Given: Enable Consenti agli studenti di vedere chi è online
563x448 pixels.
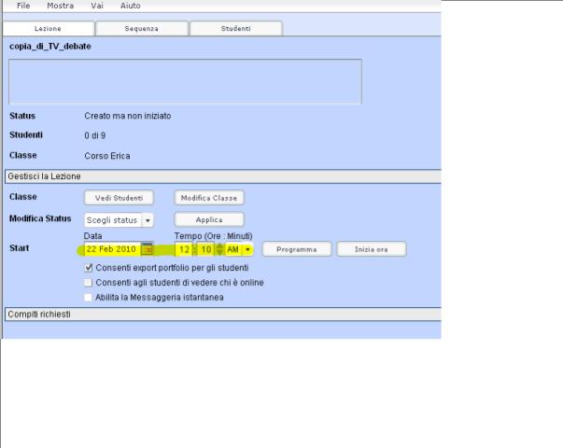Looking at the screenshot, I should pos(89,282).
